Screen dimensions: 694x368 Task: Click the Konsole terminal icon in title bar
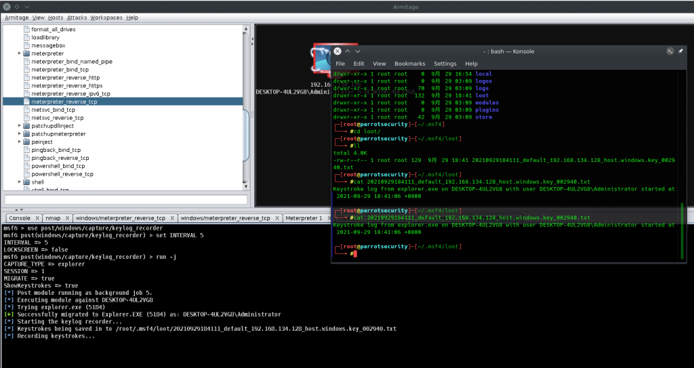(670, 52)
